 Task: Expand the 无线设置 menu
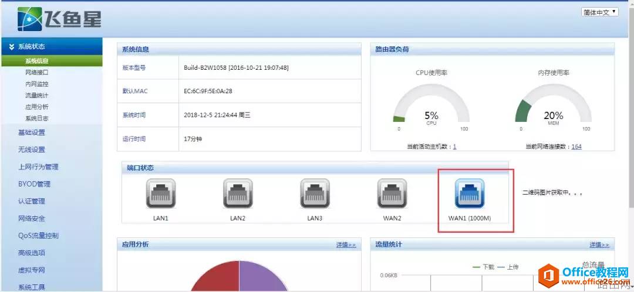click(x=32, y=150)
